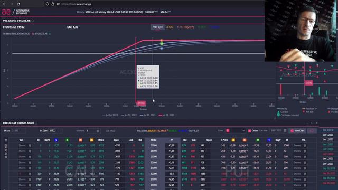Screen dimensions: 338x190
Task: Click the yellow Delta column icon on call side
Action: [91, 140]
